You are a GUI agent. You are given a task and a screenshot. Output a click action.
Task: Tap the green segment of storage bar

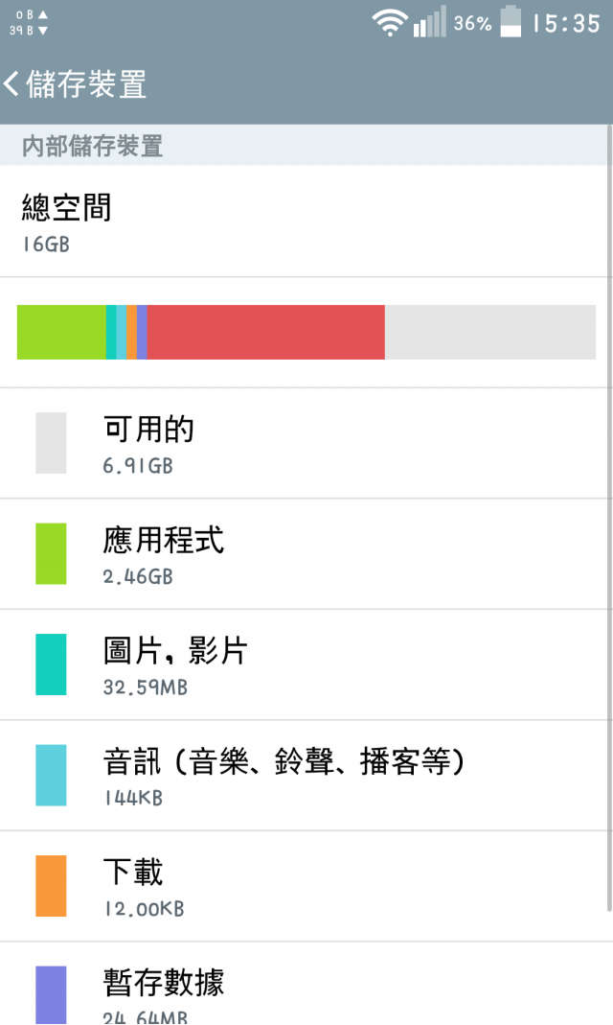(61, 332)
